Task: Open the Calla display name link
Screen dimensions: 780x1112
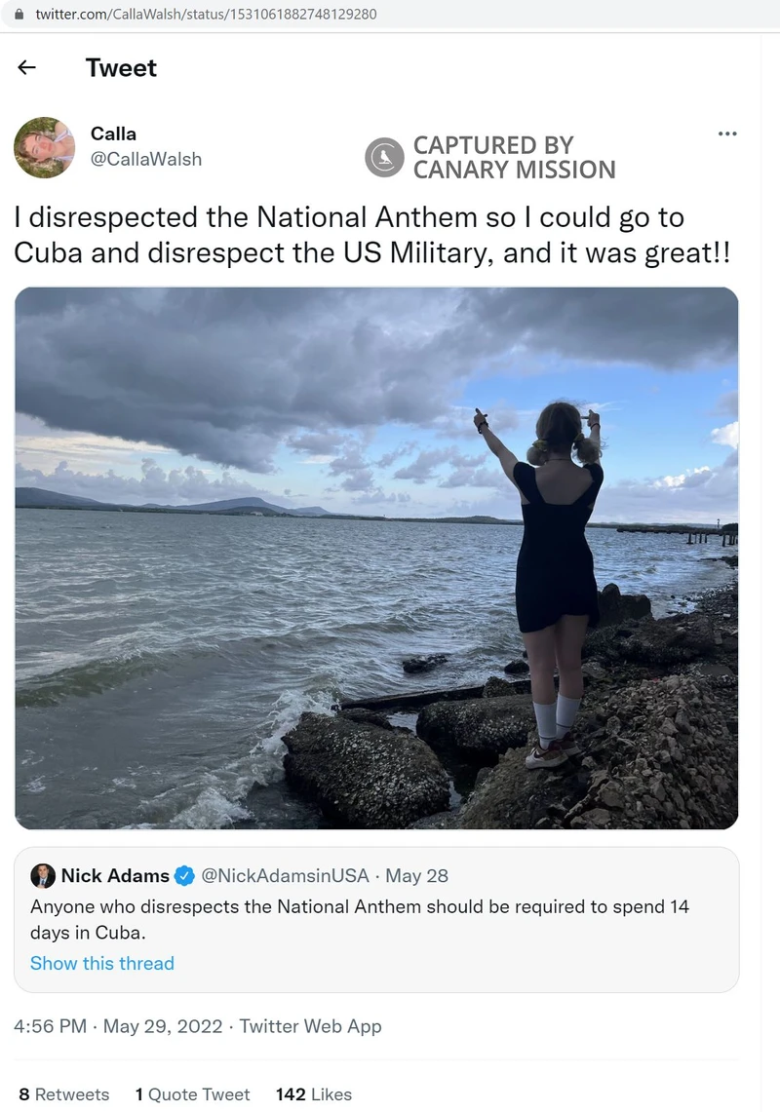Action: [x=113, y=134]
